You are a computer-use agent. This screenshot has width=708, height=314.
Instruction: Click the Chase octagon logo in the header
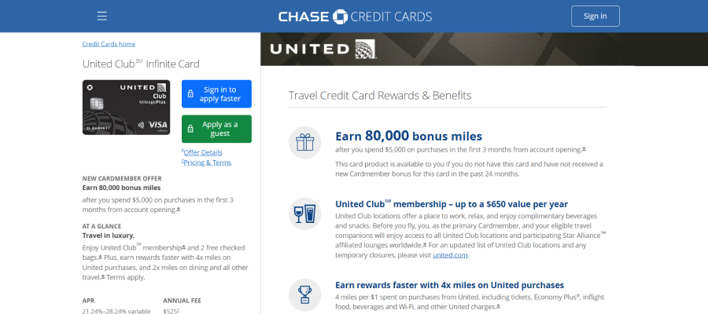point(340,16)
